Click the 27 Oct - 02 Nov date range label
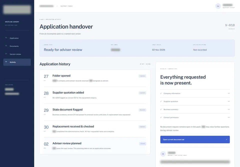Screen dimensions: 240x167 [145, 64]
